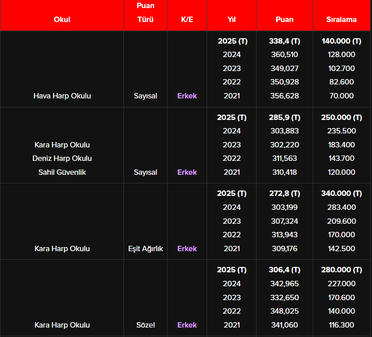This screenshot has height=337, width=372.
Task: Select the 360,510 score value
Action: pyautogui.click(x=284, y=54)
